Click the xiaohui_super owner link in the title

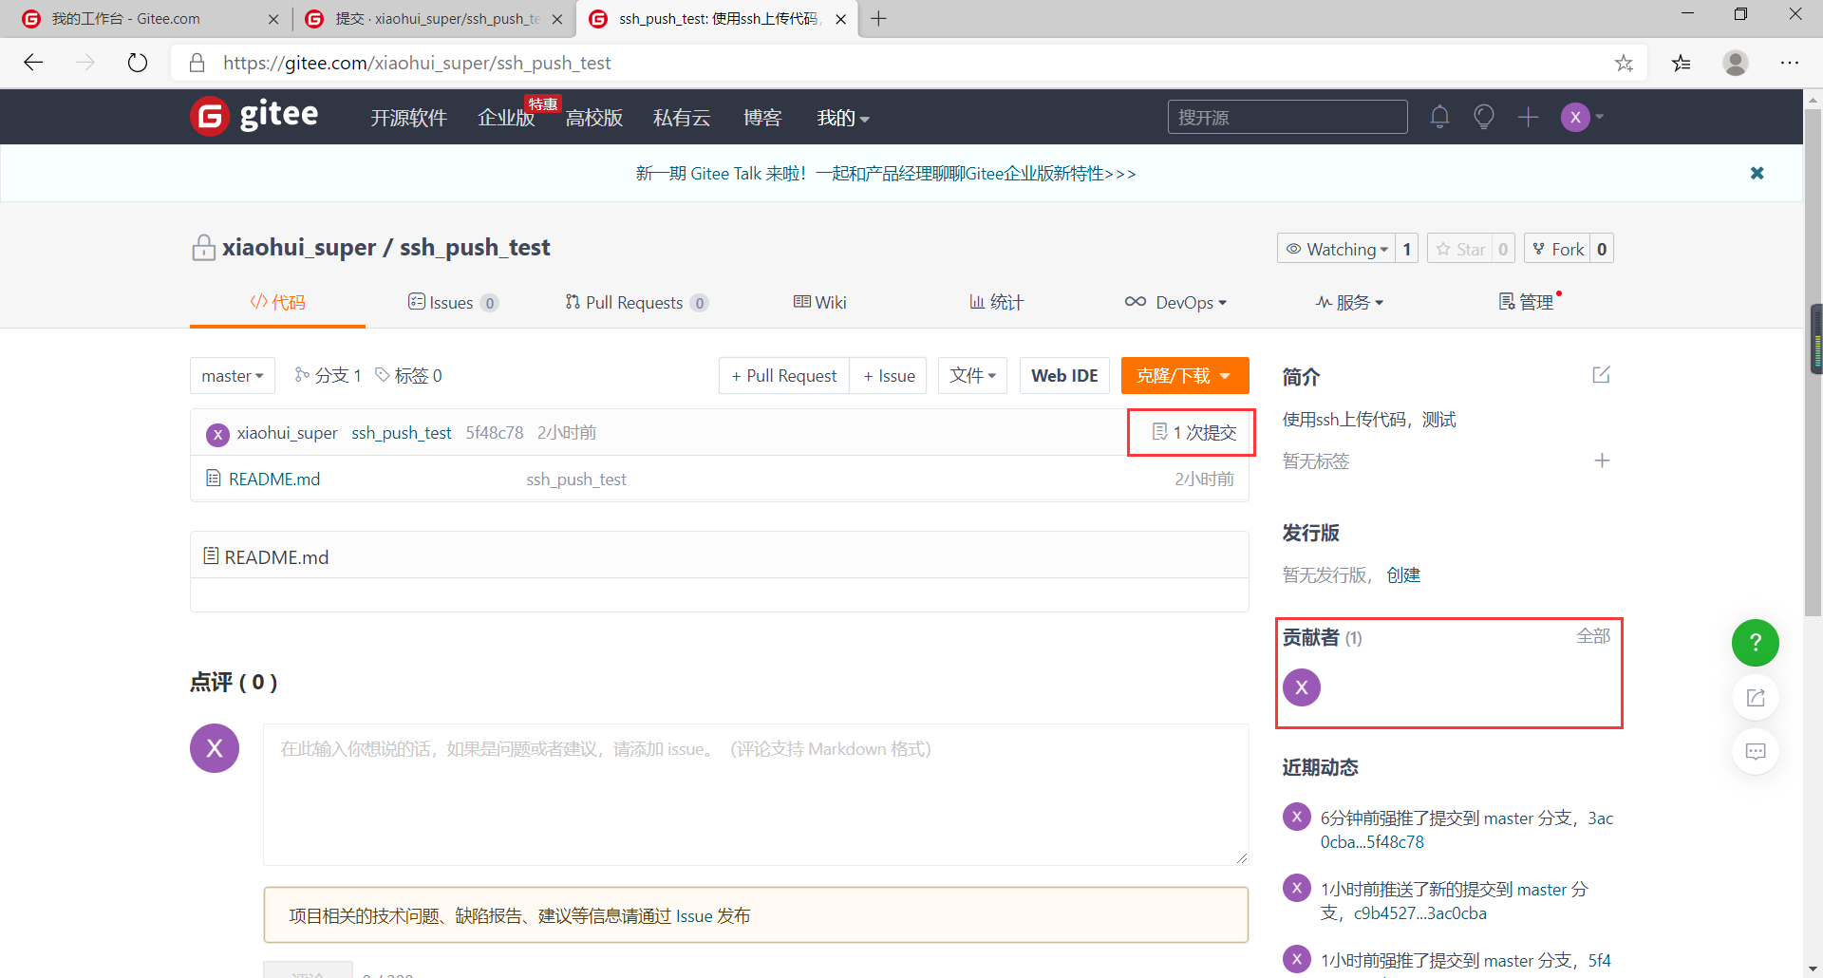(x=299, y=248)
